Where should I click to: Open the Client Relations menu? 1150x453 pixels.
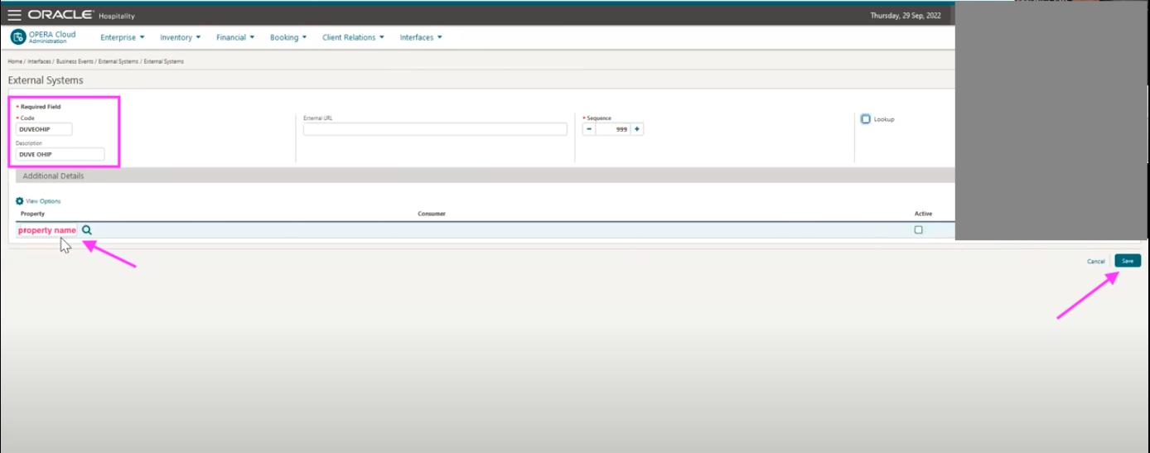[x=353, y=37]
